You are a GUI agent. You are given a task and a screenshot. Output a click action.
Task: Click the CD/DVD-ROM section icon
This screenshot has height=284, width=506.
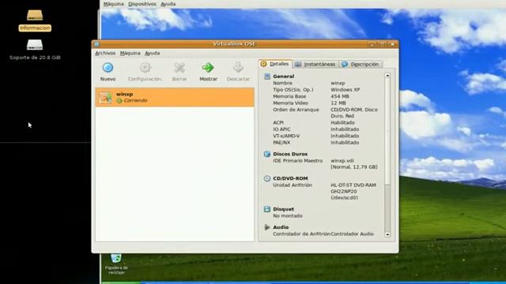[267, 178]
